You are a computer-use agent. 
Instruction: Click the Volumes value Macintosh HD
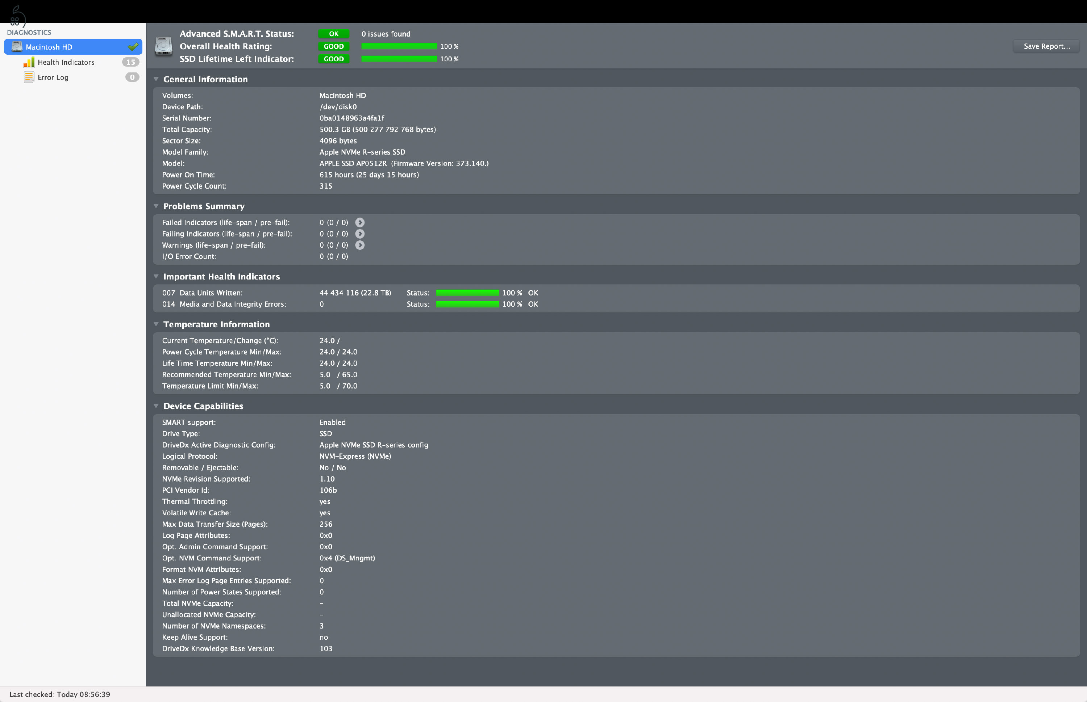tap(342, 95)
